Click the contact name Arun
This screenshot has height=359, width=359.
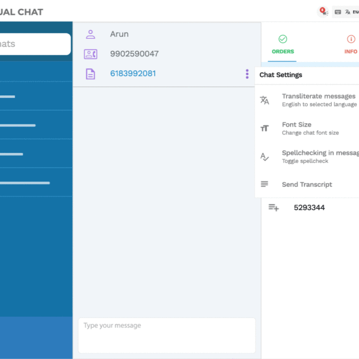click(x=120, y=34)
